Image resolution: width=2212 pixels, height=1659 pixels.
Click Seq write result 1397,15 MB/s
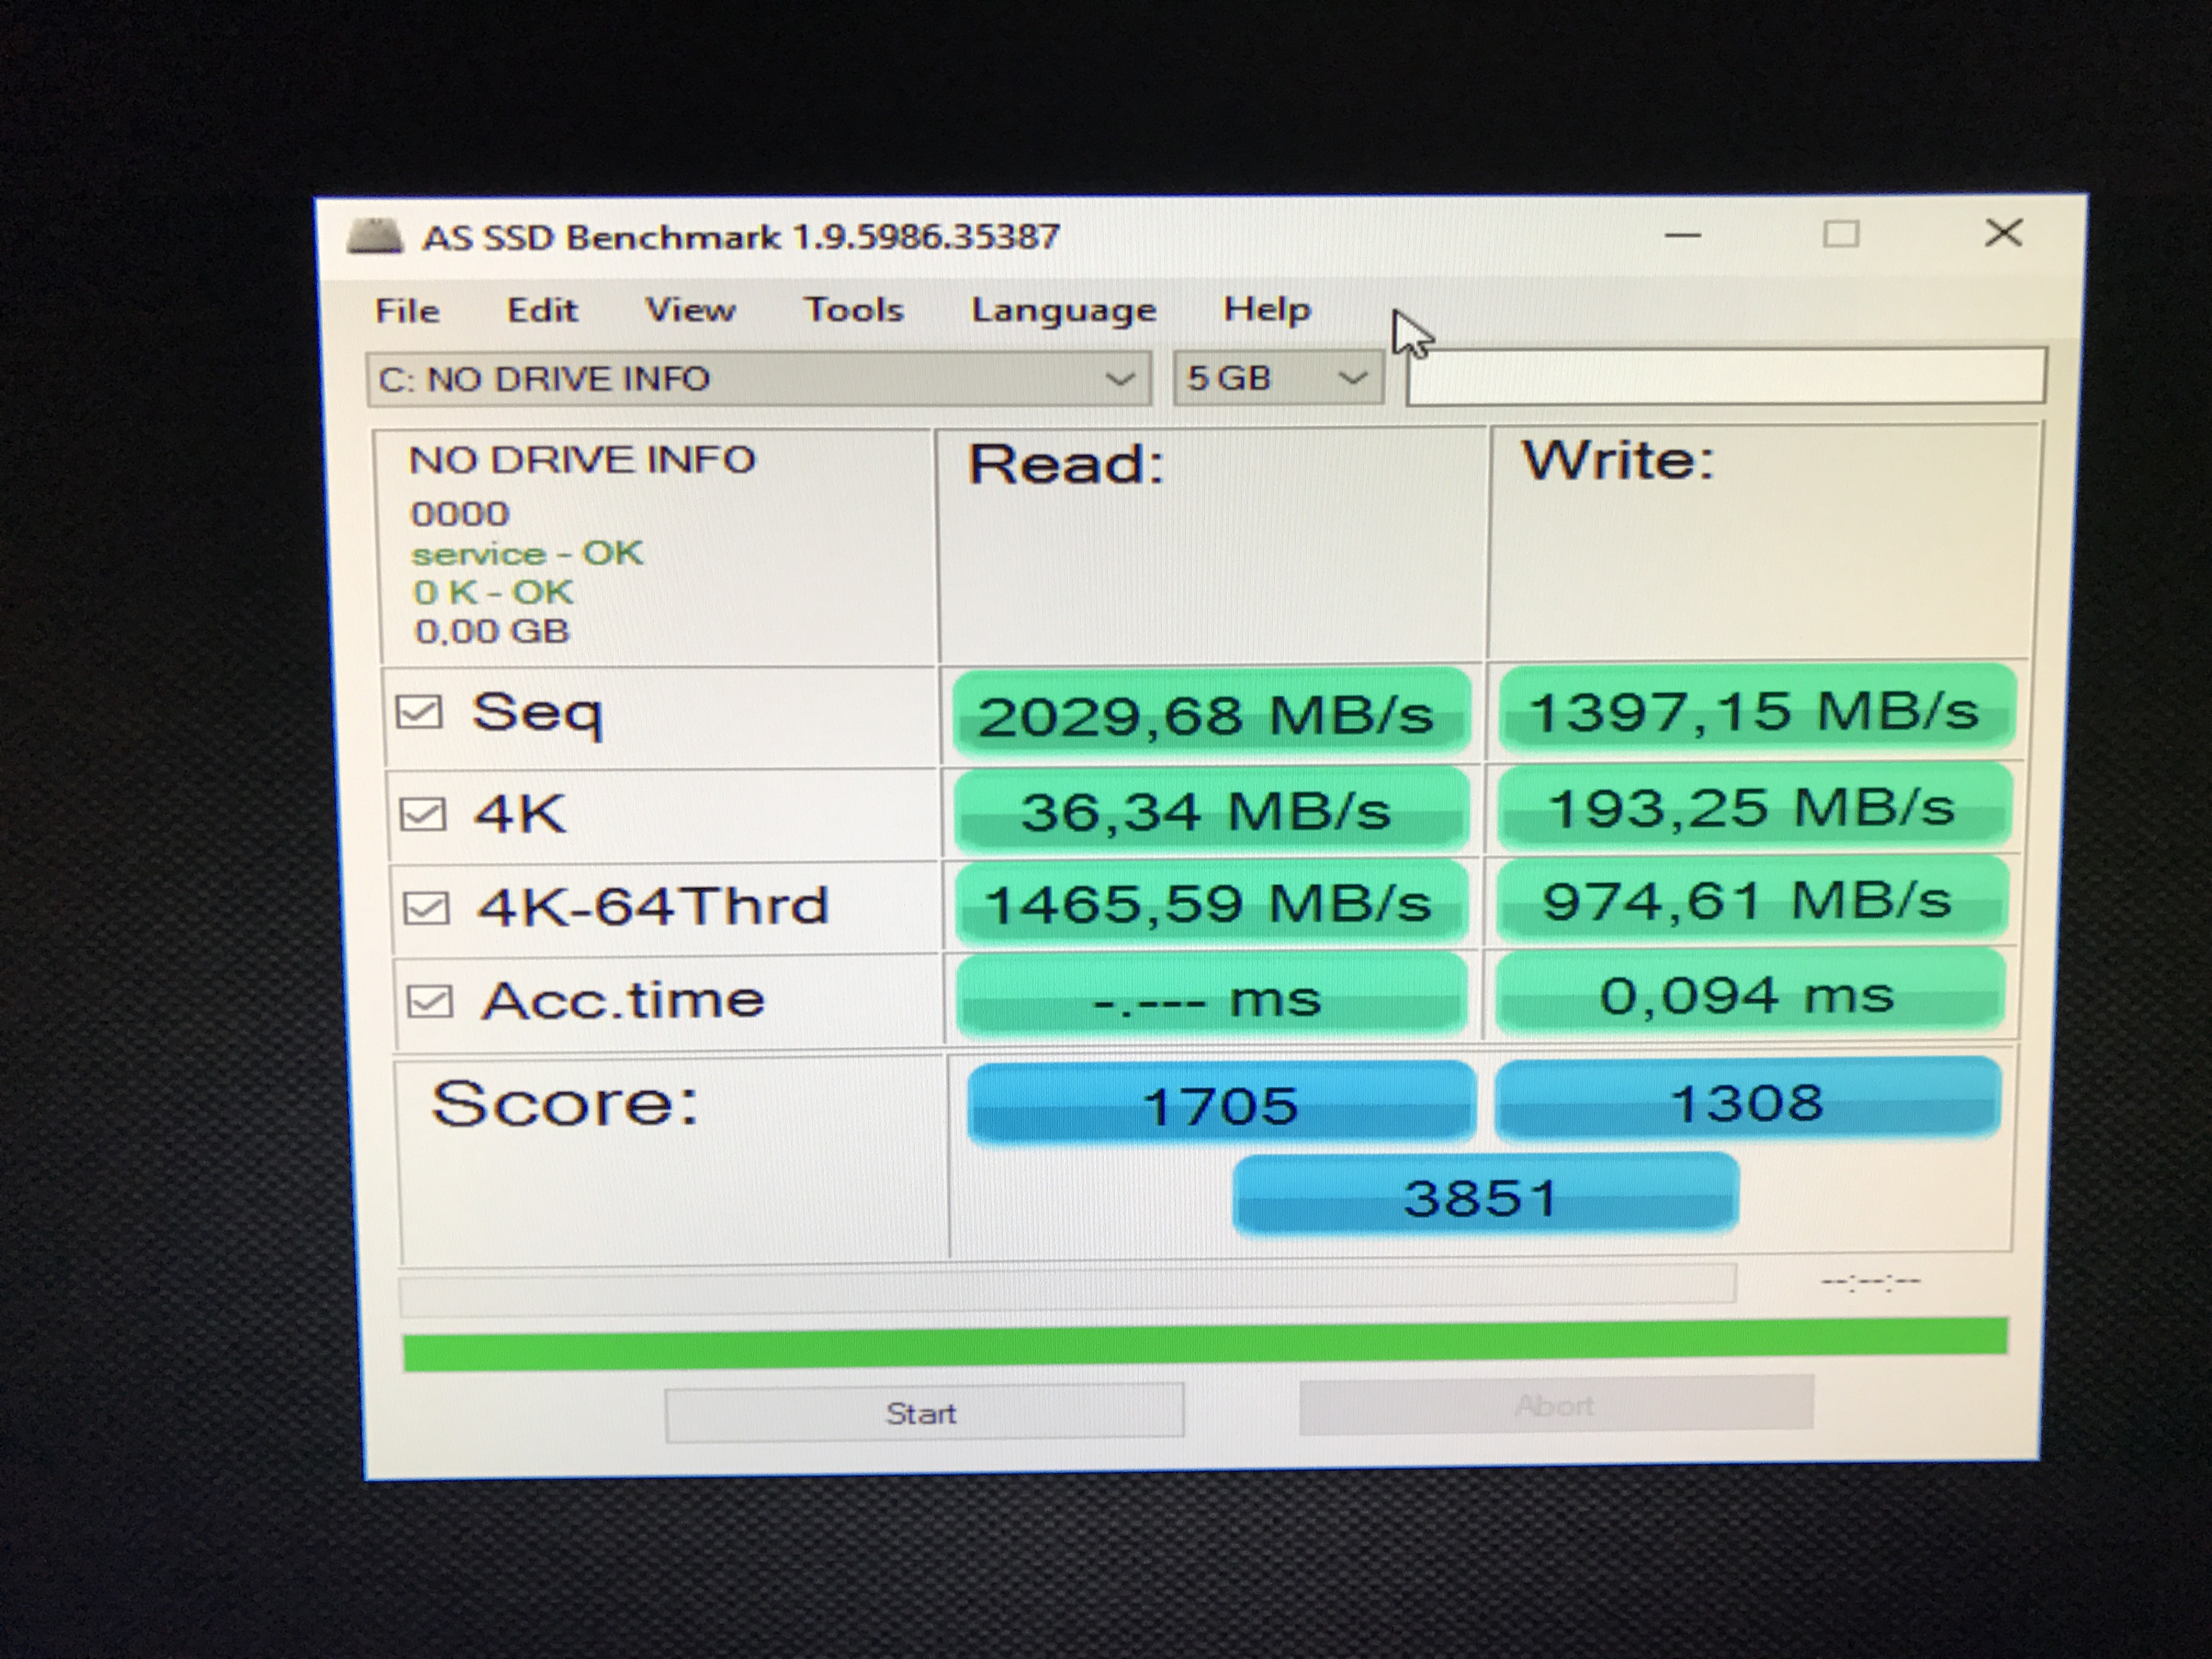point(1757,709)
